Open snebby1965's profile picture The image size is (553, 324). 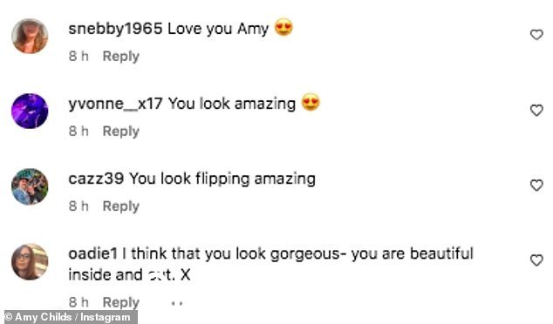point(30,36)
